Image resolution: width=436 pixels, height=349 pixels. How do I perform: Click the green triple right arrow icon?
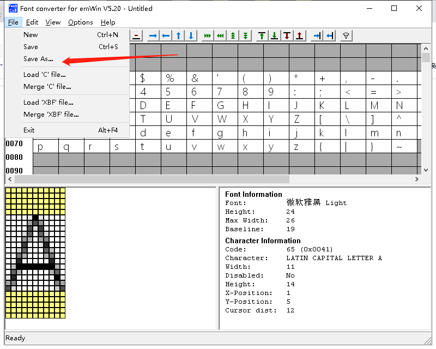pyautogui.click(x=208, y=36)
